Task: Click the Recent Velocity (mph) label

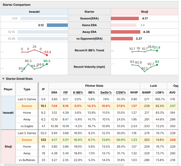Action: (89, 67)
